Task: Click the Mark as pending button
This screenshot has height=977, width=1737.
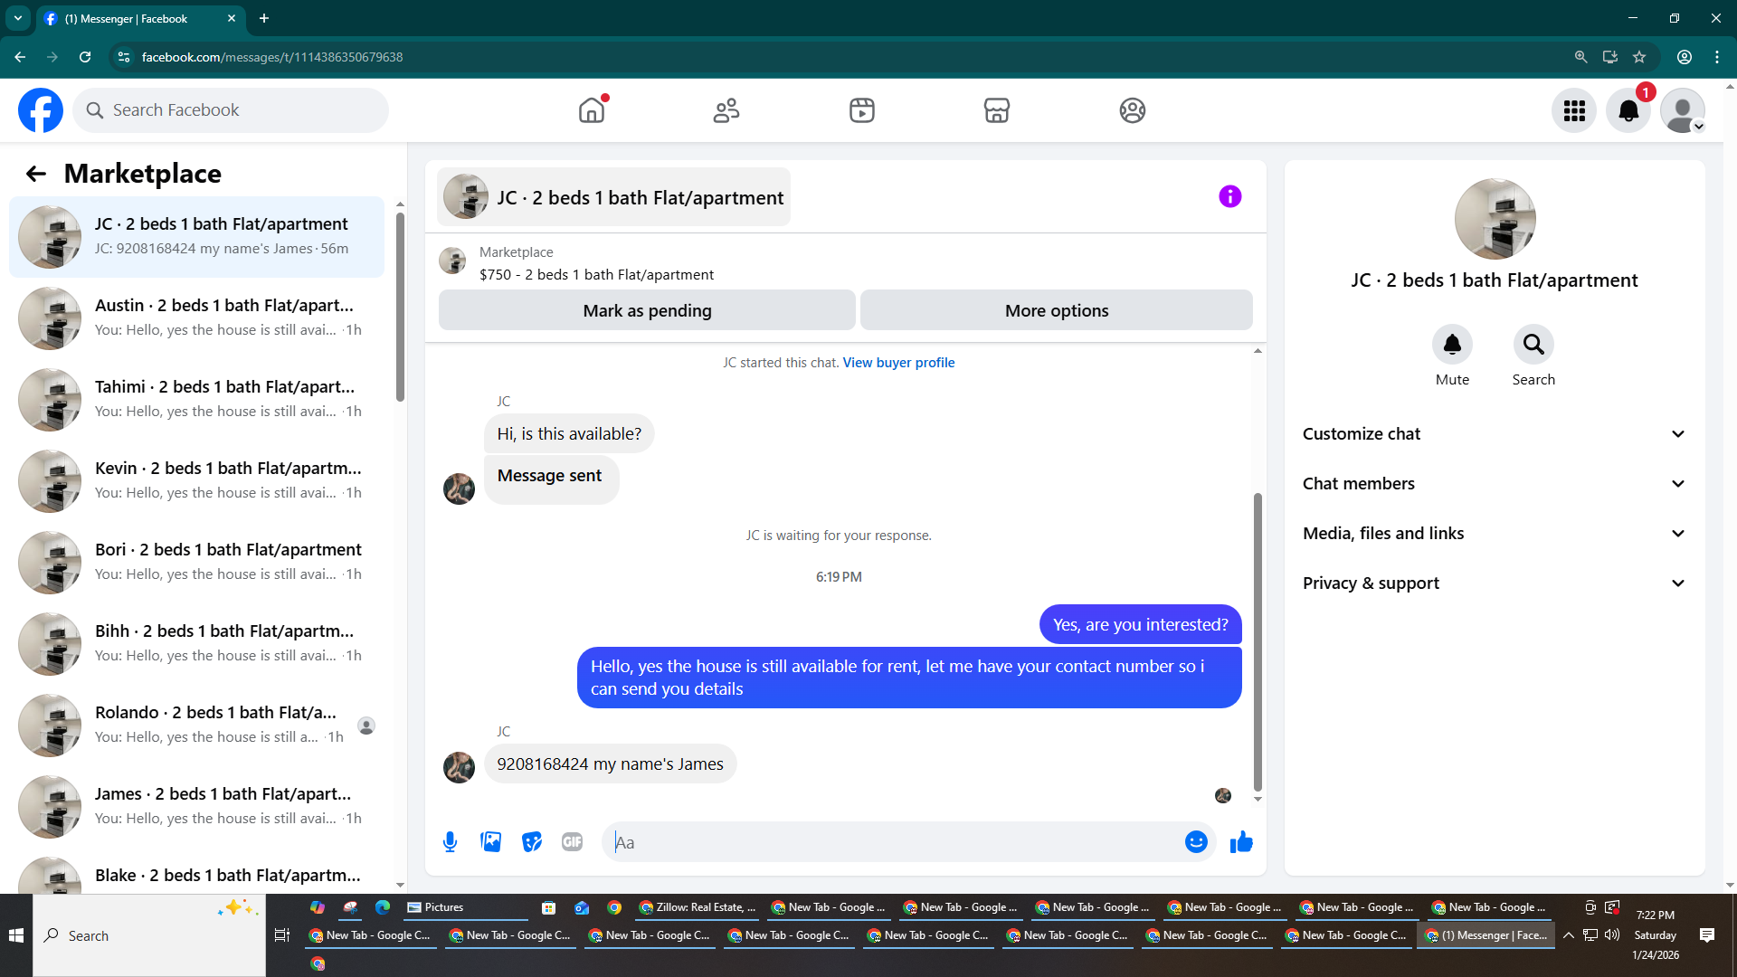Action: (647, 310)
